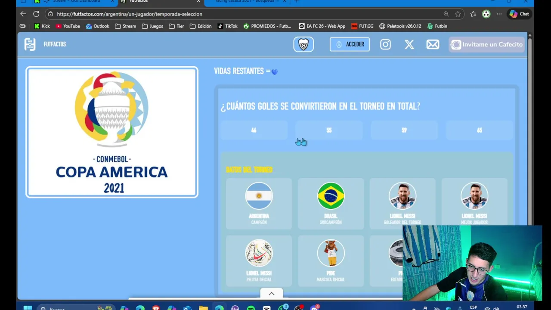Open the X social icon in header
Image resolution: width=551 pixels, height=310 pixels.
pos(409,44)
